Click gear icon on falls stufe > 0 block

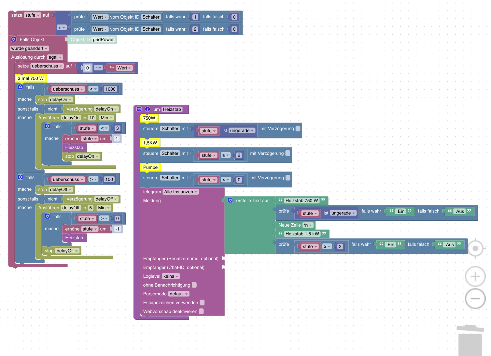[48, 216]
